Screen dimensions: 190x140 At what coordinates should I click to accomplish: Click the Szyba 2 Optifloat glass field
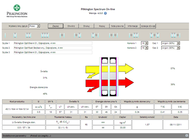coord(53,48)
